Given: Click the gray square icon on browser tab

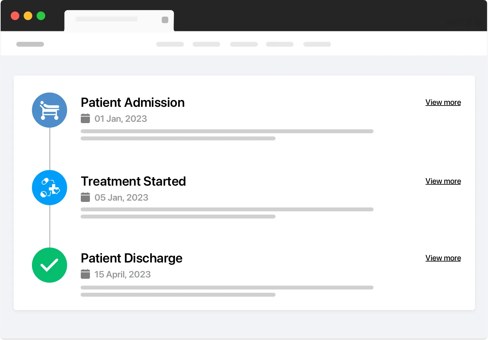Looking at the screenshot, I should 165,20.
